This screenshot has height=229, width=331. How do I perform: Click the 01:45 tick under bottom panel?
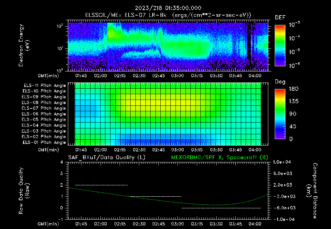81,224
